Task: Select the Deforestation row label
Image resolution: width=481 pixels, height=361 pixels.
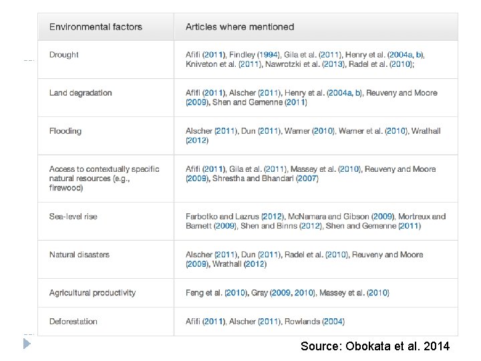Action: click(x=73, y=322)
